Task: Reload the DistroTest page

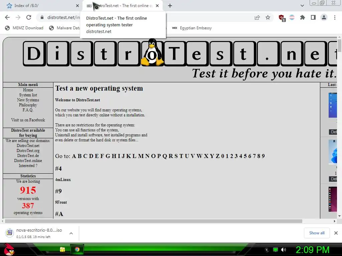Action: coord(29,17)
